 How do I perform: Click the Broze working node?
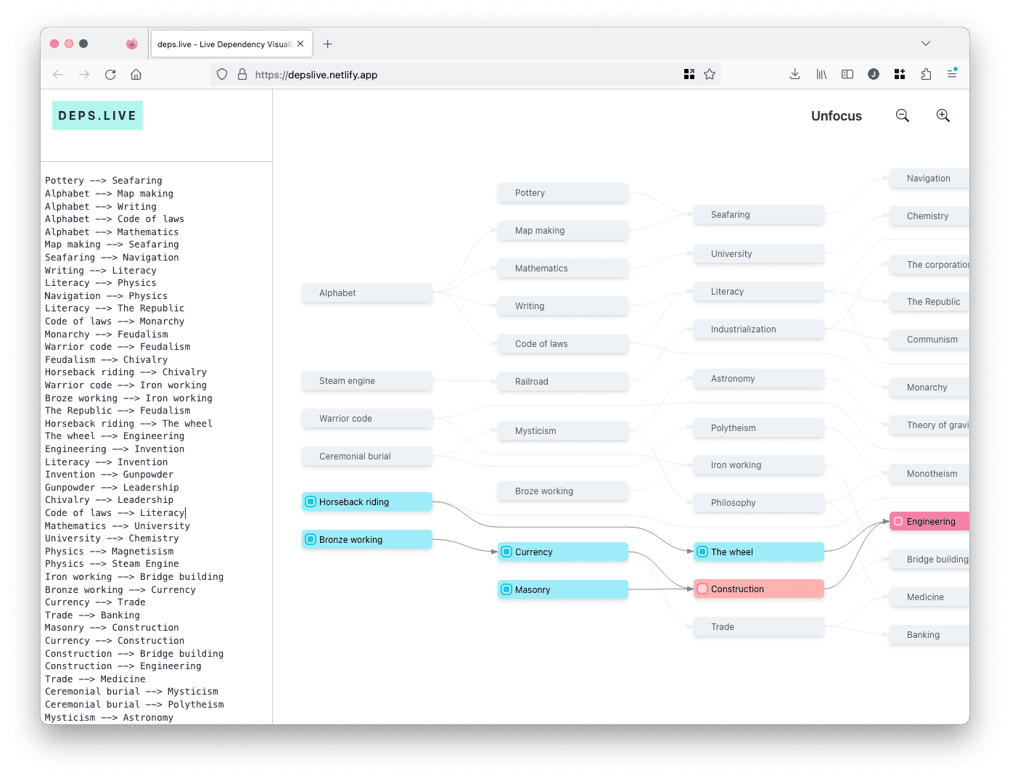pos(563,491)
